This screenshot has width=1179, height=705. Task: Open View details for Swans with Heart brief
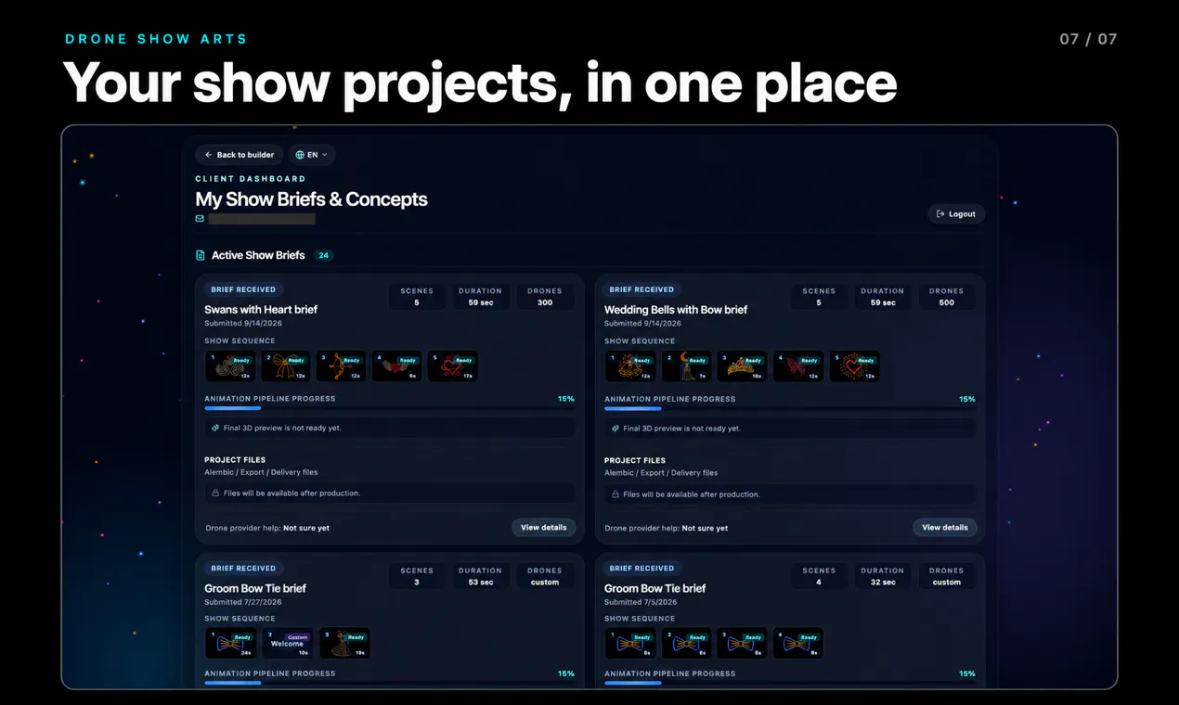[543, 528]
